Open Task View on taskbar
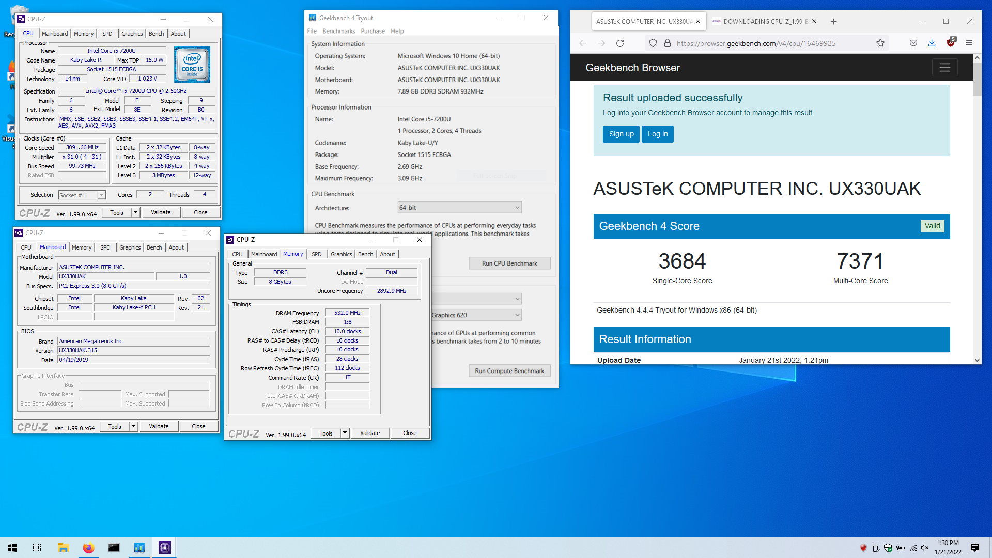Screen dimensions: 992x558 pos(37,548)
